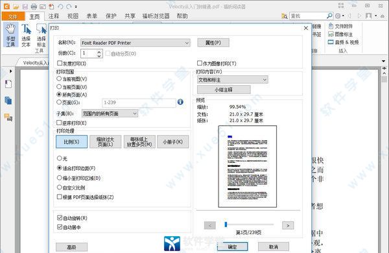Open the Comments panel icon in left sidebar

point(8,117)
